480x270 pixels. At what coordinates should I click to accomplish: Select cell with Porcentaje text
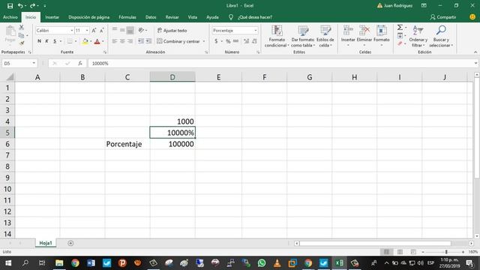click(127, 144)
